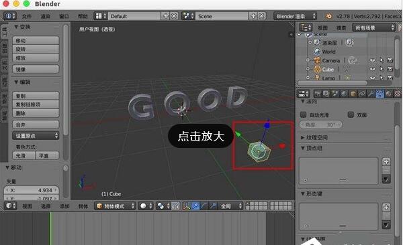This screenshot has width=403, height=245.
Task: Browse screen layouts icon beside Default
Action: coord(101,16)
